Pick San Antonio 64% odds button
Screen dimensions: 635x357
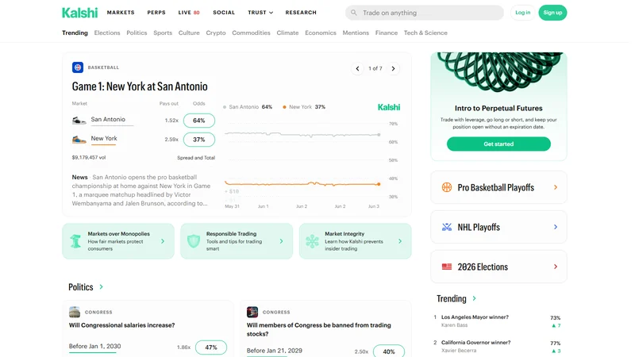(x=199, y=121)
